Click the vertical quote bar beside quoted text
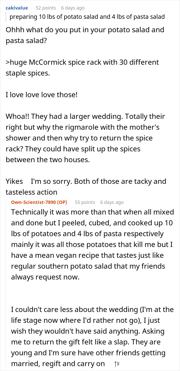 click(6, 17)
